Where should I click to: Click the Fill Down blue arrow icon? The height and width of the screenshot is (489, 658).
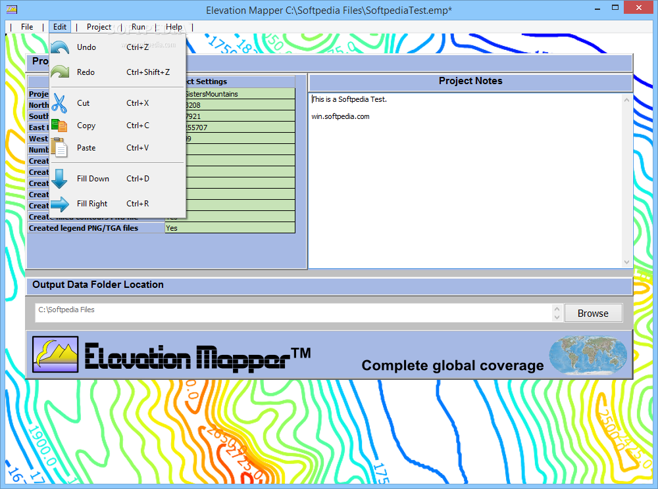click(59, 179)
